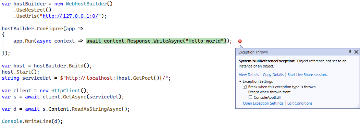This screenshot has height=124, width=362.
Task: Open View Details link
Action: point(249,75)
